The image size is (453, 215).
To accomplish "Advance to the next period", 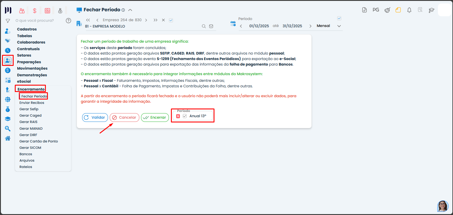I will click(310, 26).
